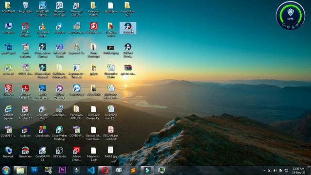The height and width of the screenshot is (175, 311).
Task: Click the highlighted Resolve shortcut icon
Action: 128,28
